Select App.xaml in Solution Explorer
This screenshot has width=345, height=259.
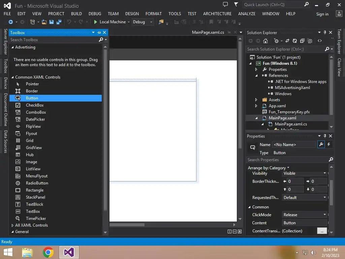[277, 106]
